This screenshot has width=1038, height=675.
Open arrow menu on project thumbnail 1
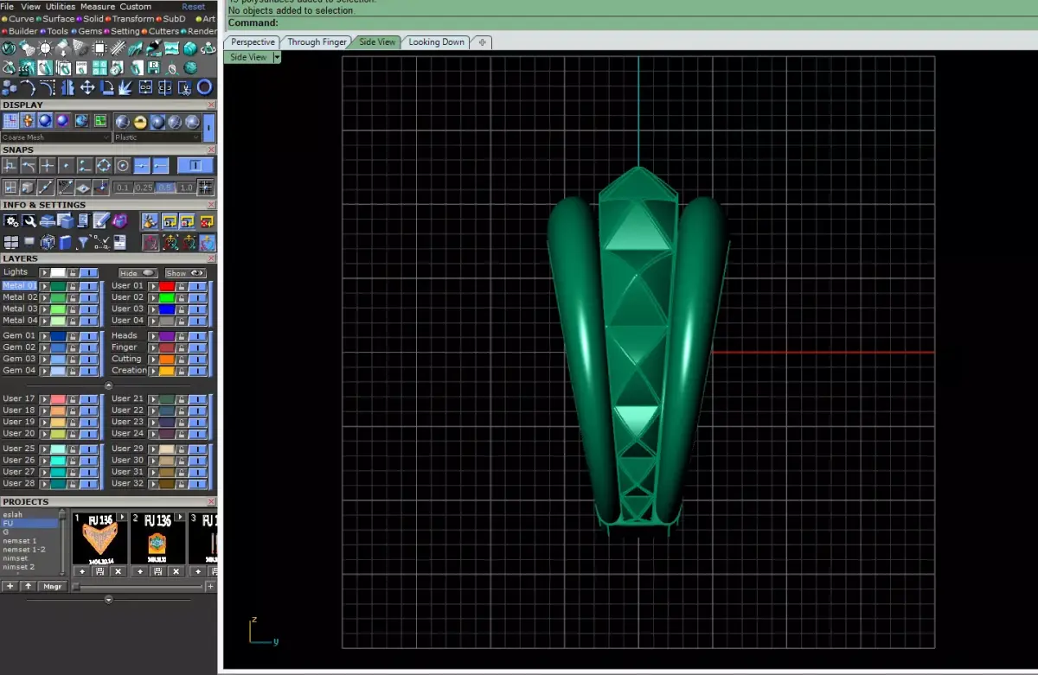122,518
